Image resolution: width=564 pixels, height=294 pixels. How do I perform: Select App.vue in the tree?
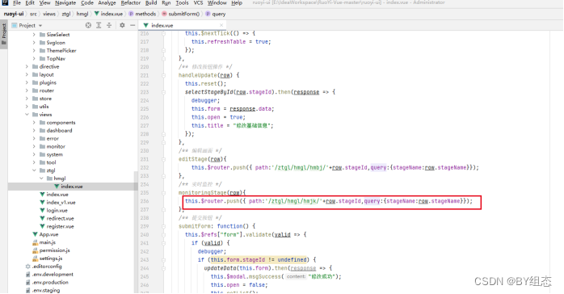pyautogui.click(x=45, y=234)
